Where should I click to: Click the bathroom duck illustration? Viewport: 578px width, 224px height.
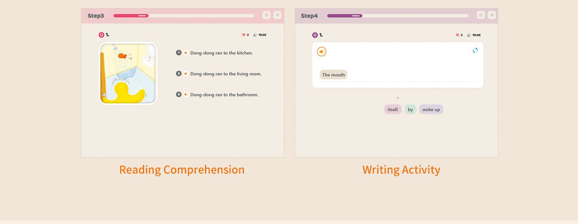click(128, 73)
